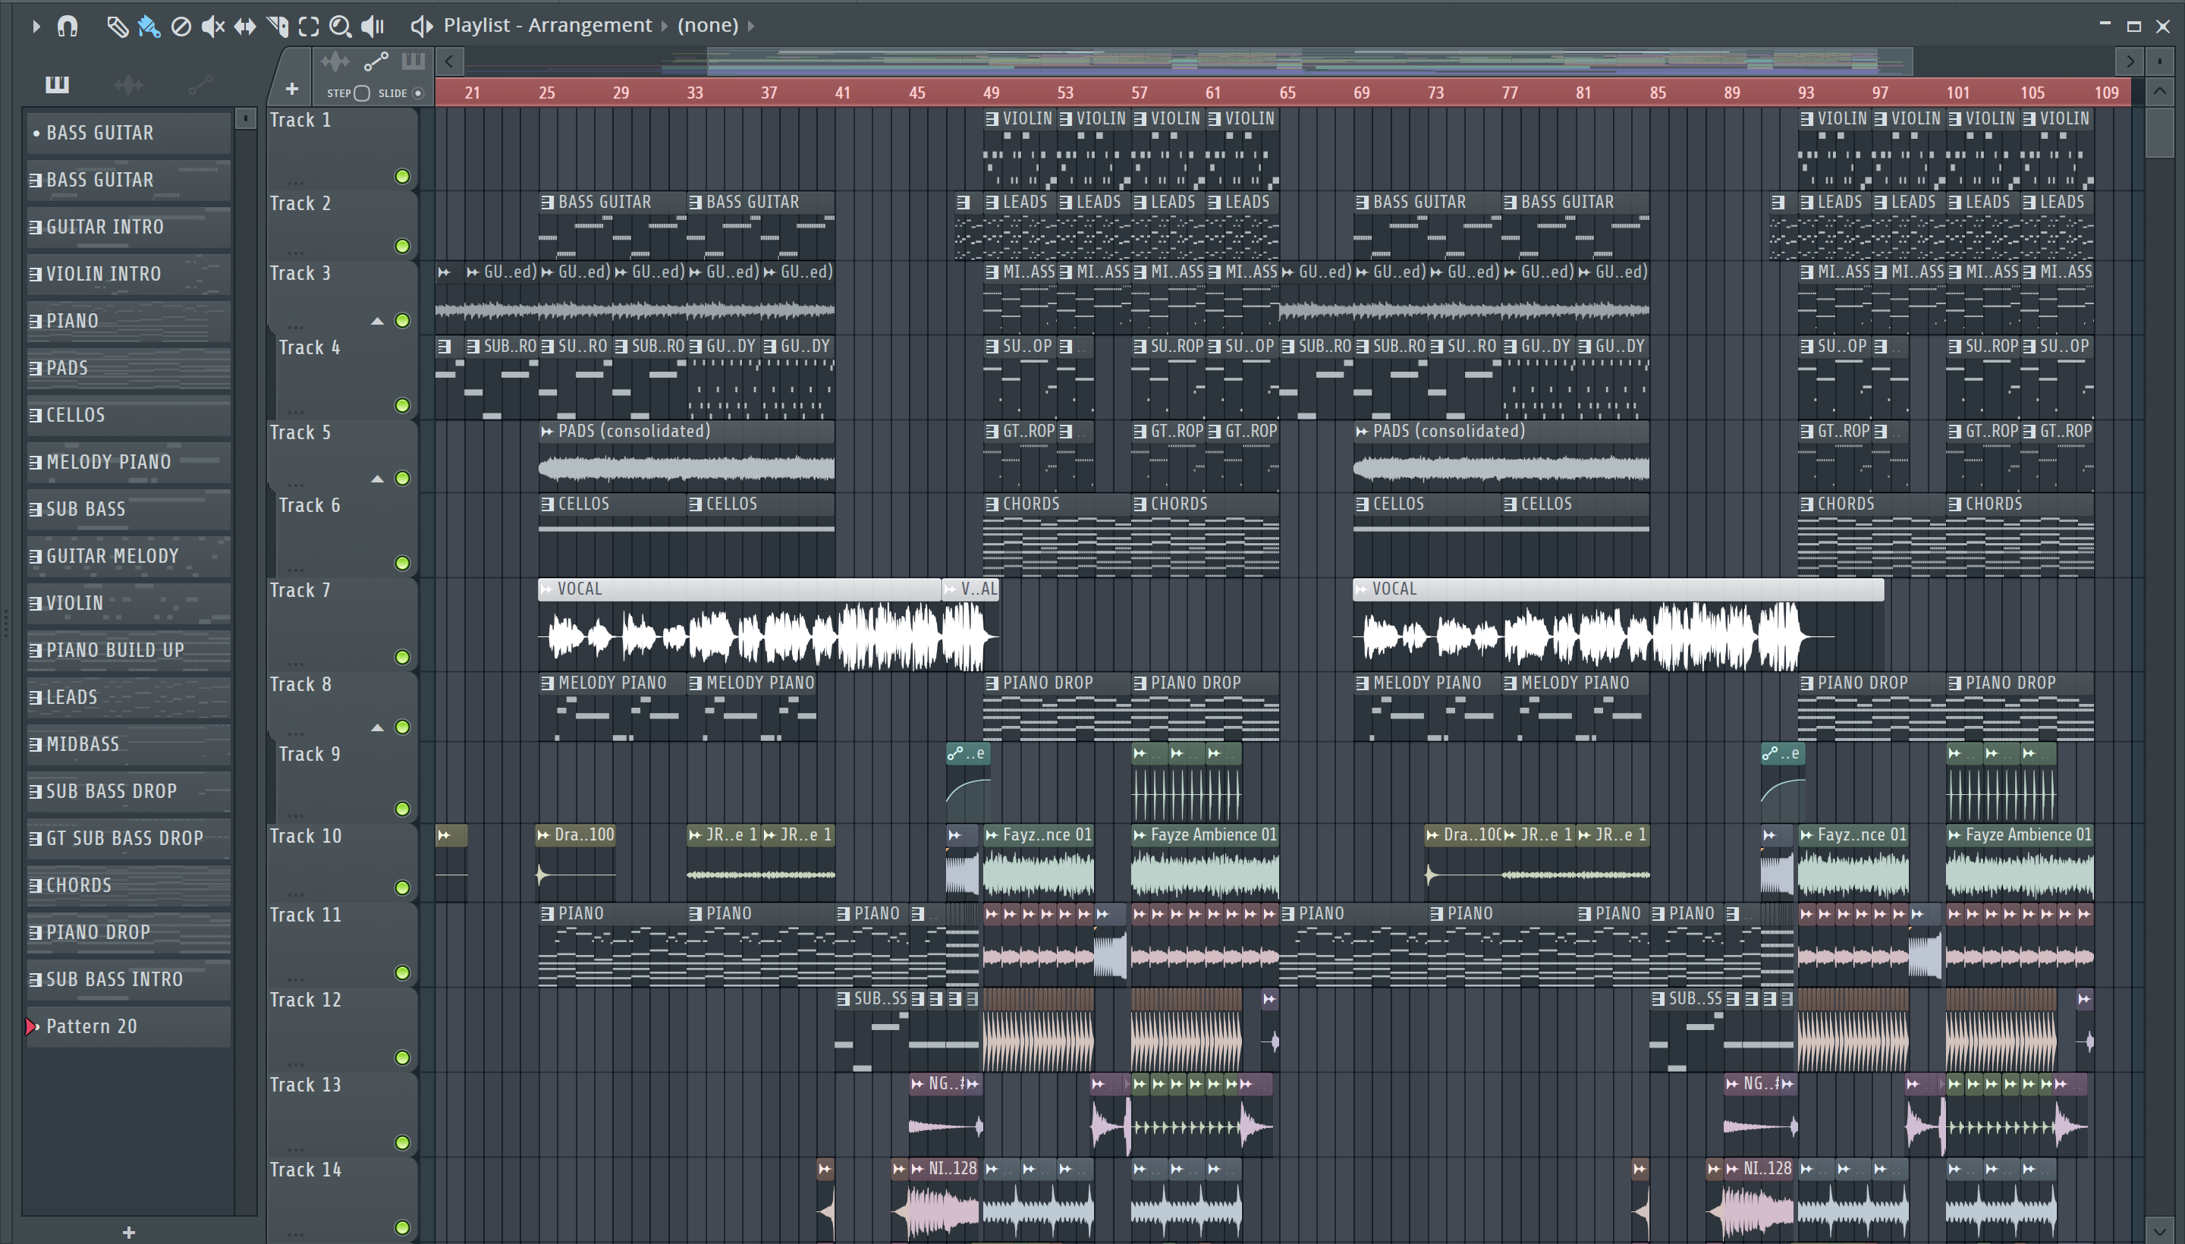2185x1244 pixels.
Task: Mute Track 1 with its green light
Action: 402,177
